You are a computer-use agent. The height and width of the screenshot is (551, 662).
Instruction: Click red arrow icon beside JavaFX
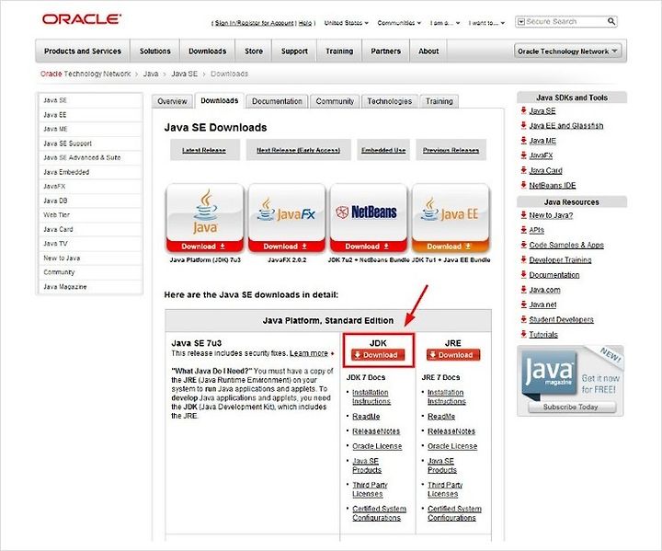523,155
